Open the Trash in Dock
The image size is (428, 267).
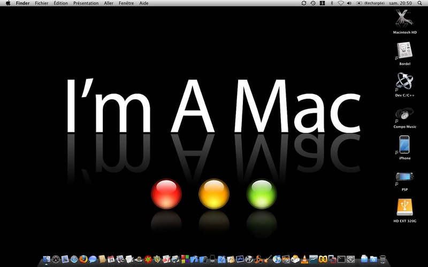[383, 259]
